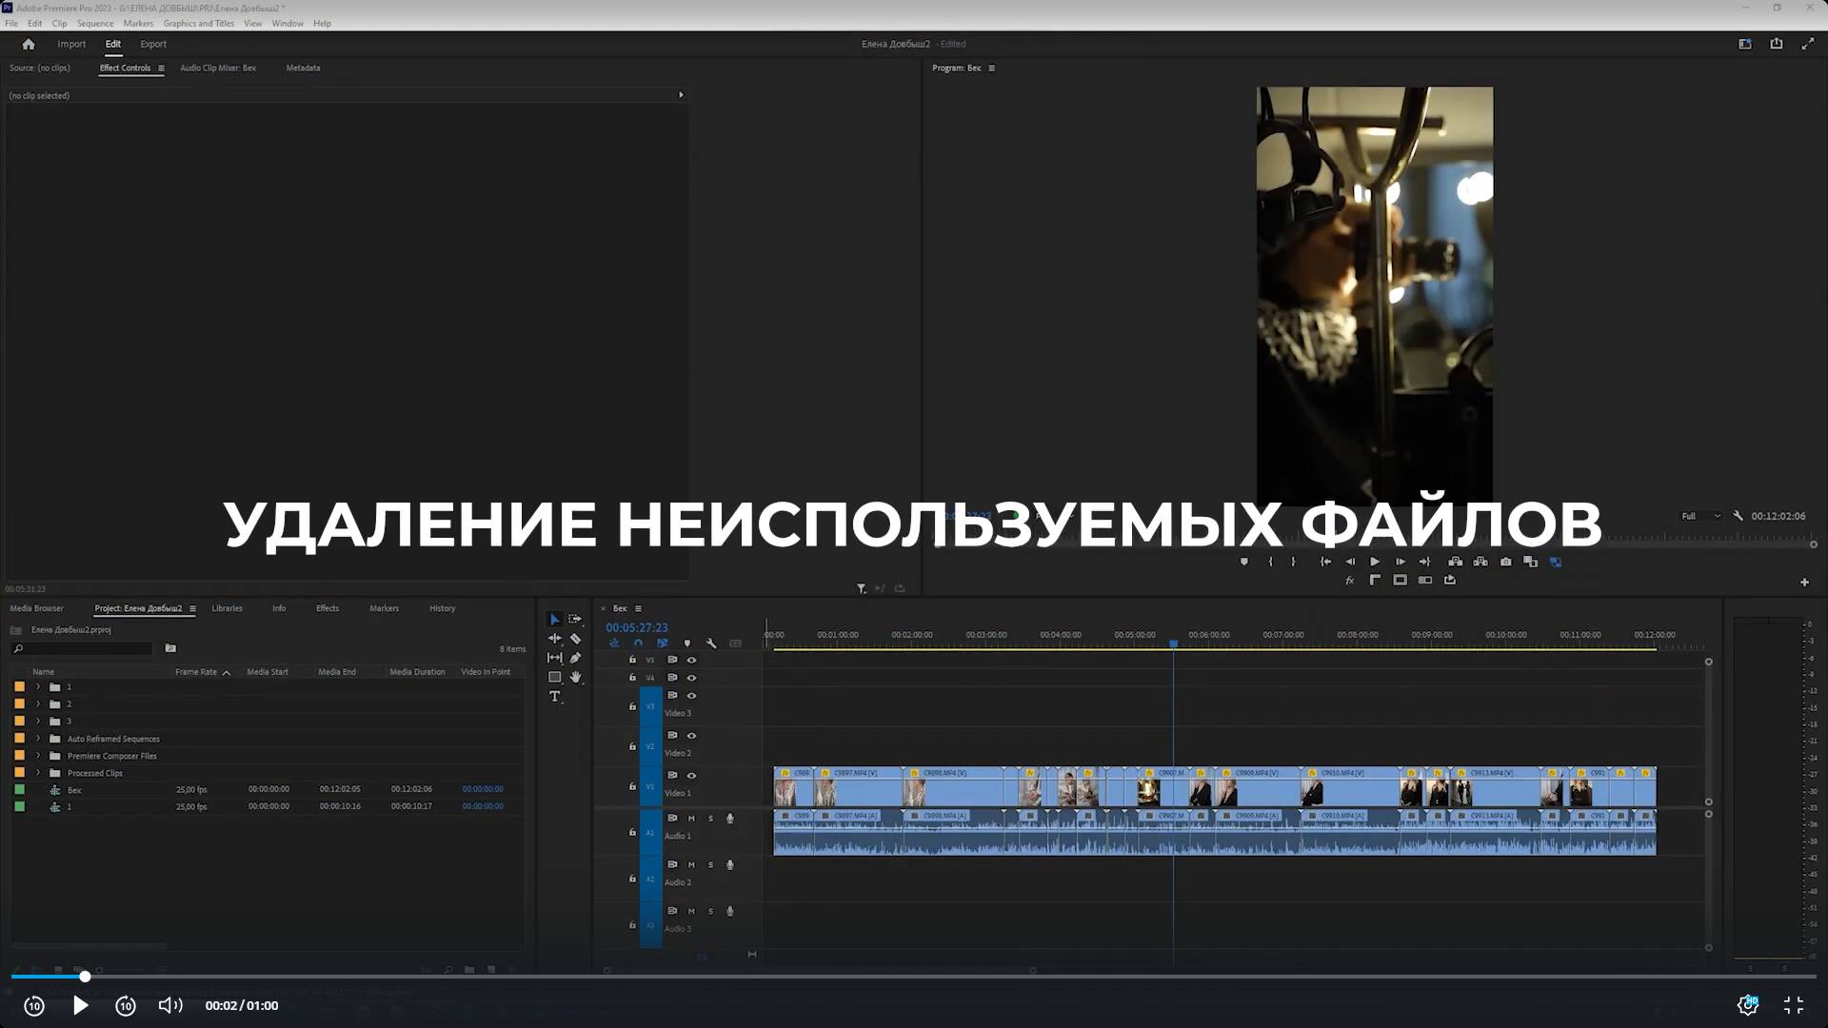Click the razor/cut tool icon in toolbar
This screenshot has width=1828, height=1028.
pyautogui.click(x=576, y=638)
